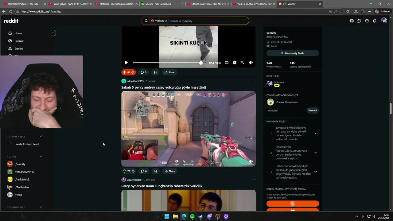
Task: Switch to Metallica The Unforgiven tab
Action: [117, 4]
